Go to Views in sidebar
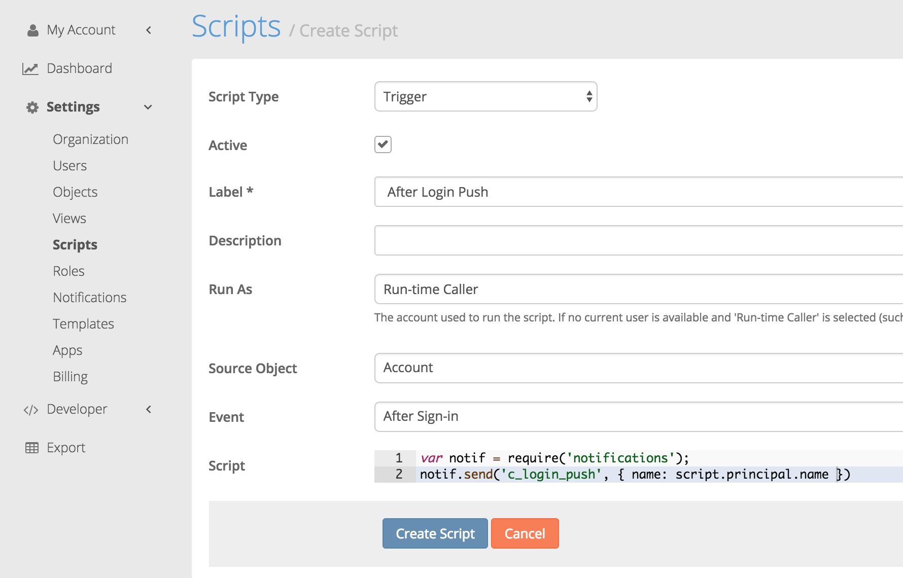903x578 pixels. pyautogui.click(x=70, y=219)
